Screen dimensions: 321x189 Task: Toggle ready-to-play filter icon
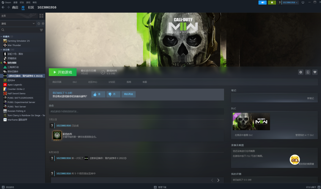click(43, 23)
